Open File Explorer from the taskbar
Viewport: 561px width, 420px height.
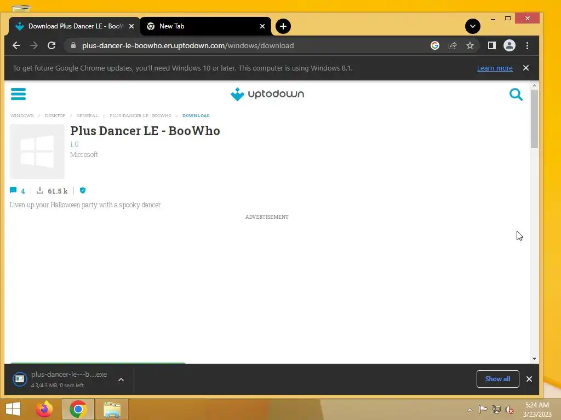pyautogui.click(x=112, y=409)
